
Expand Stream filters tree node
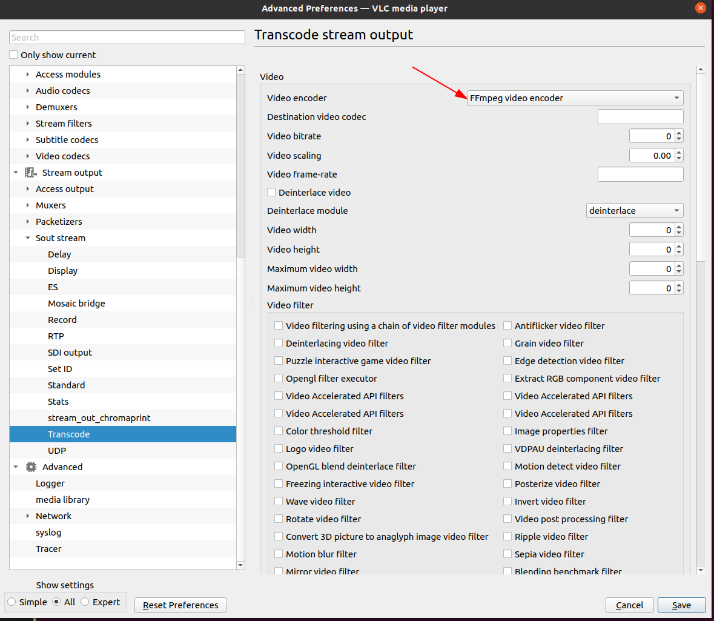(28, 123)
